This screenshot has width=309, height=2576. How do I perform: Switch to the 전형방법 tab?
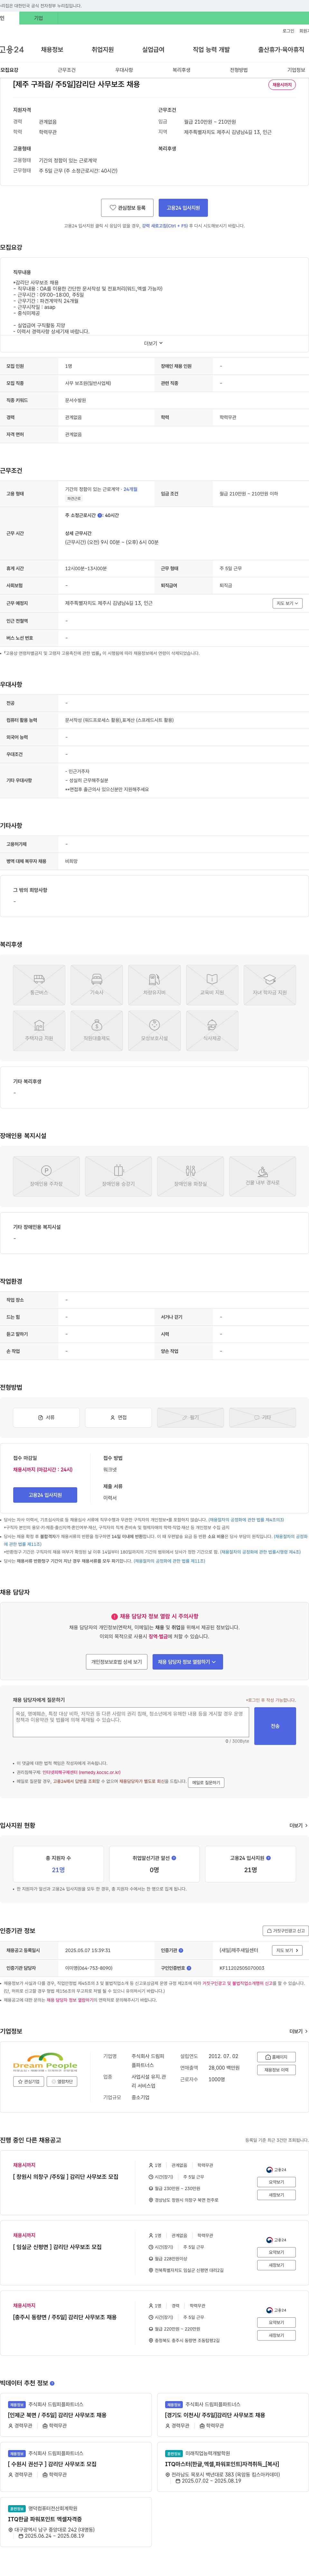[239, 70]
